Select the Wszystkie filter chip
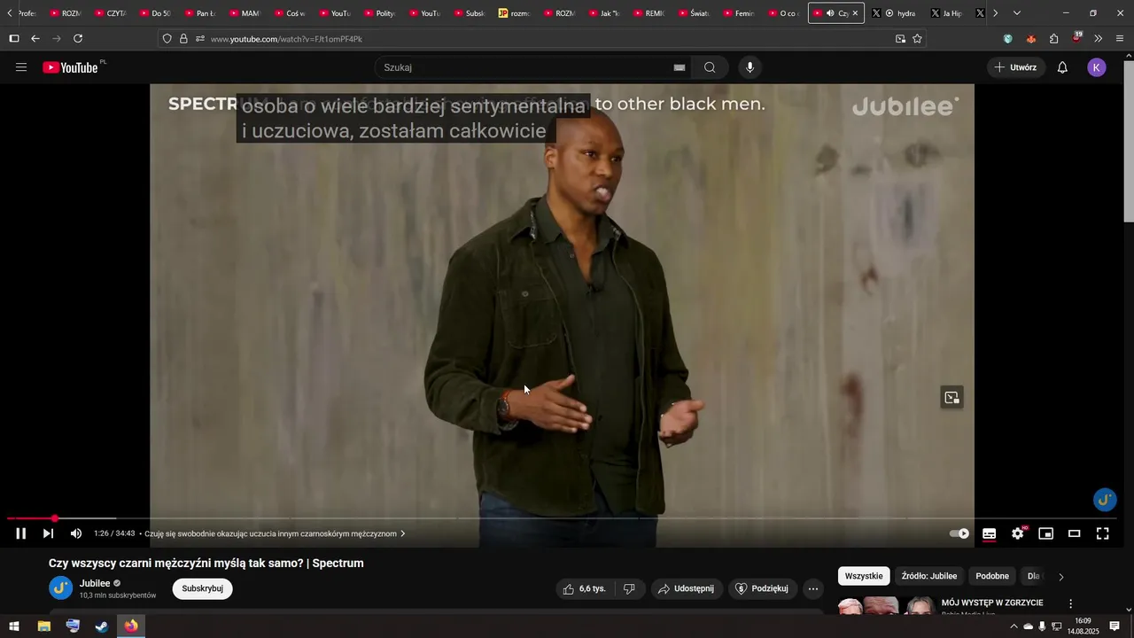Viewport: 1134px width, 638px height. click(x=864, y=576)
